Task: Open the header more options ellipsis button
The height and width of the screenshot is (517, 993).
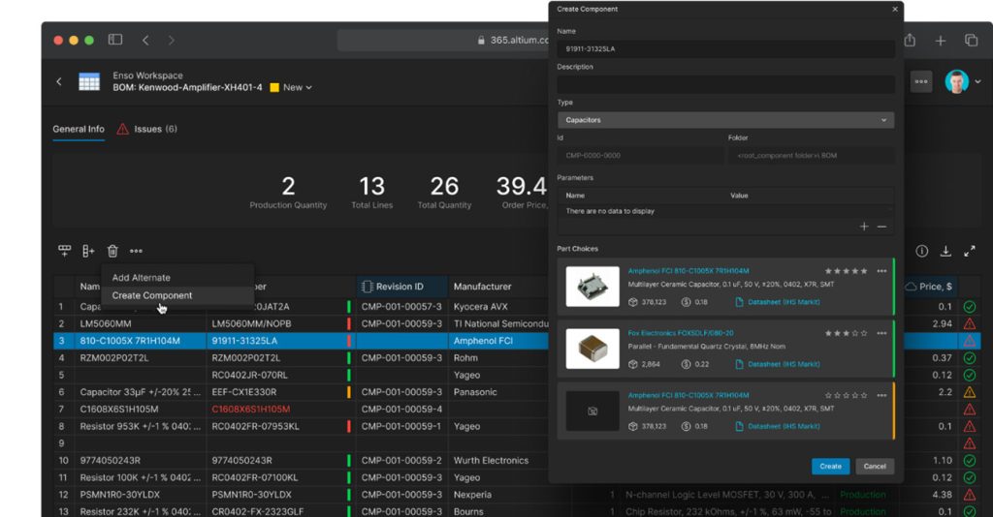Action: point(921,81)
